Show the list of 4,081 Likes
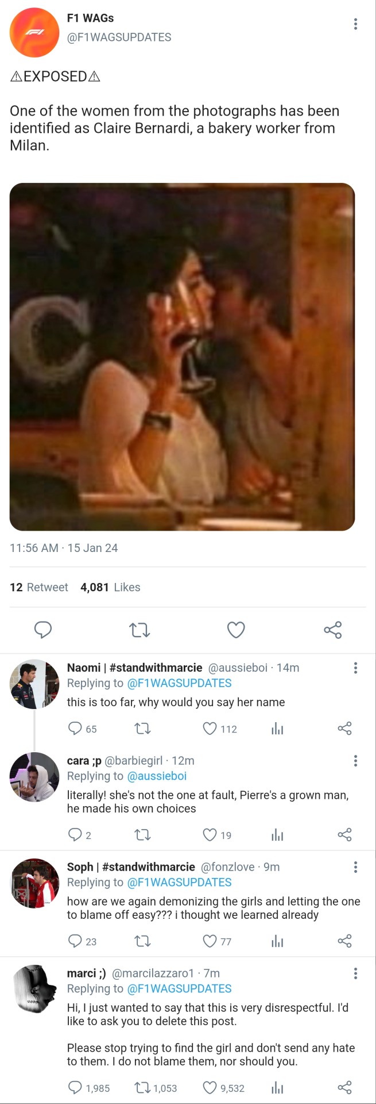This screenshot has width=376, height=1104. click(x=110, y=587)
